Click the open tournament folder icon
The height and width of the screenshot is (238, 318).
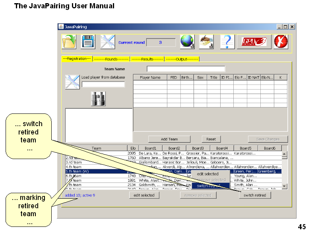69,42
